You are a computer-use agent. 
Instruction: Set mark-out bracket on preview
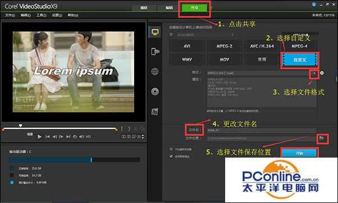click(129, 129)
